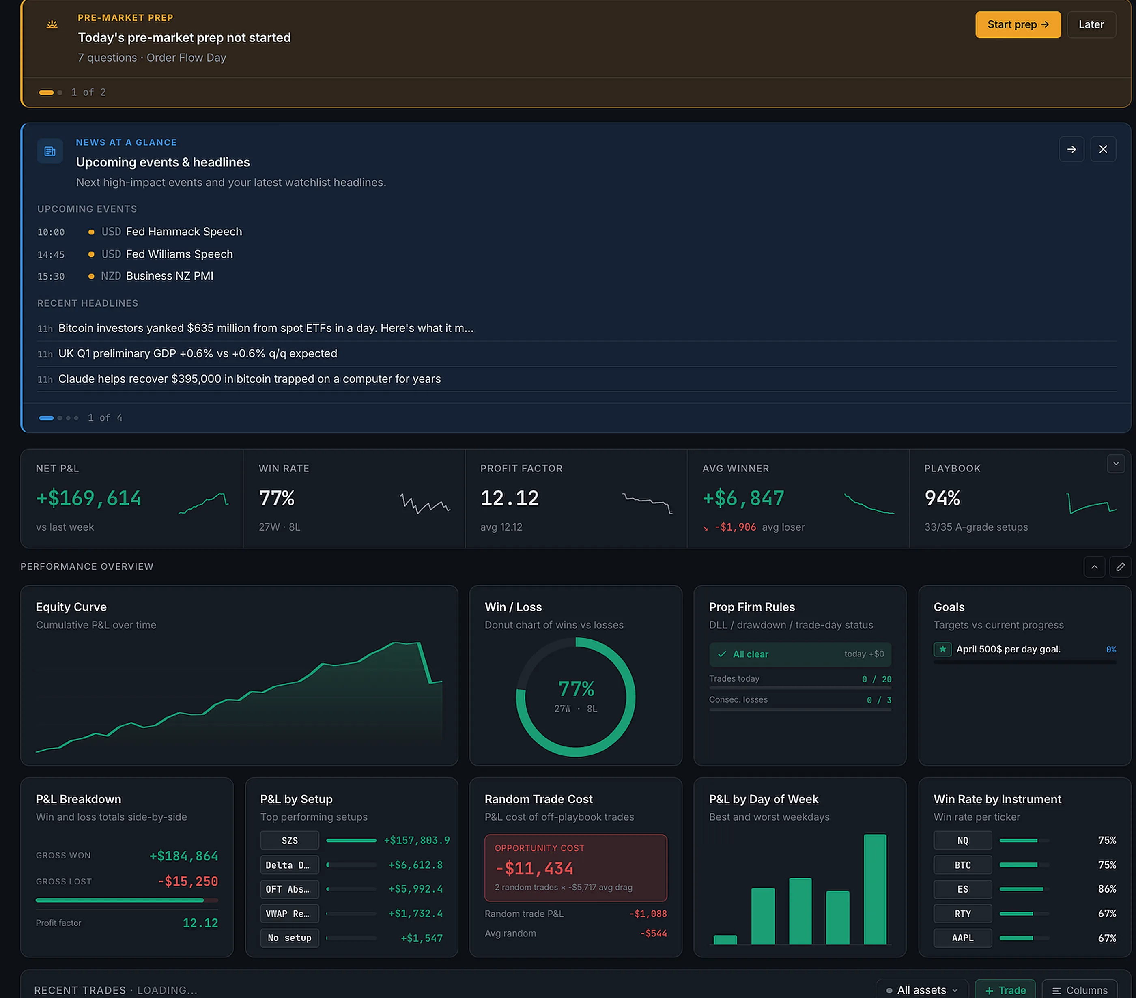Click the Business NZ PMI event
1136x998 pixels.
point(170,276)
